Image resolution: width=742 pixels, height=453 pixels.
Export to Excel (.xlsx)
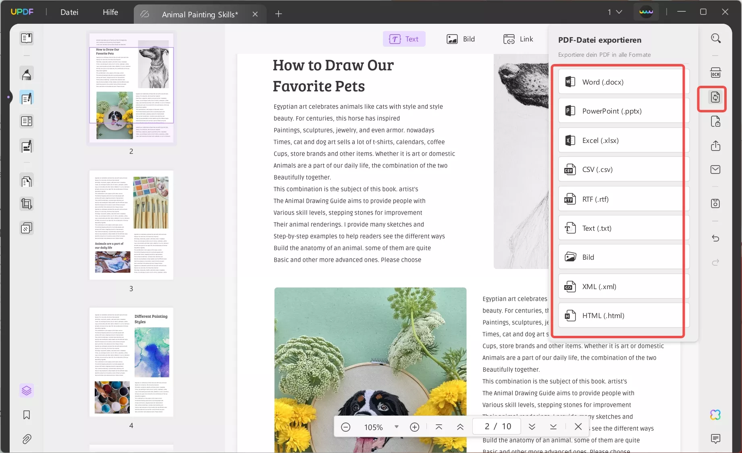pos(624,140)
